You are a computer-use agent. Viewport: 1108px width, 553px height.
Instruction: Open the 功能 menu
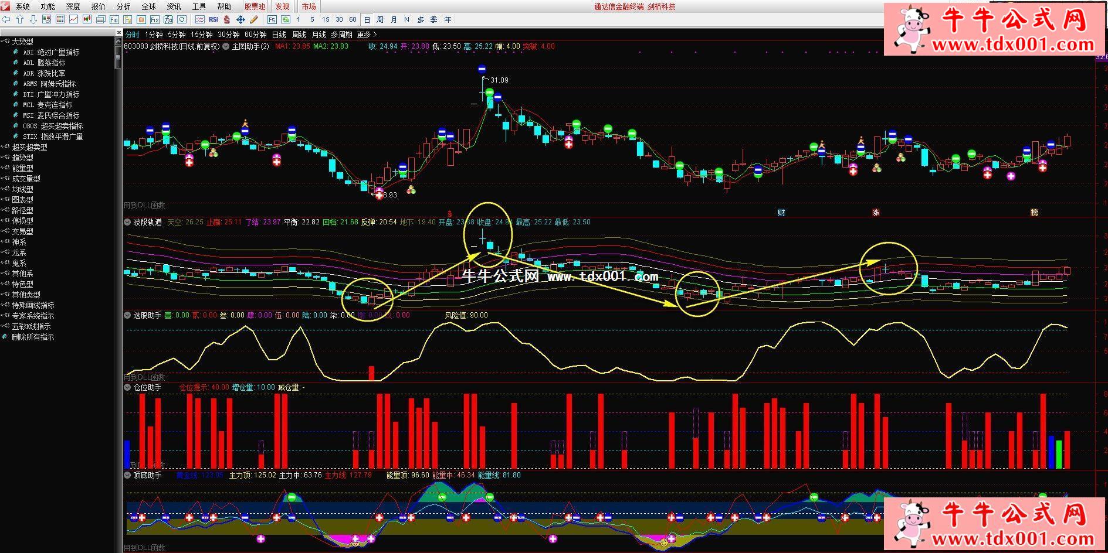(48, 6)
